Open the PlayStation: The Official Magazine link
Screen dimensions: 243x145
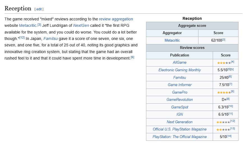pyautogui.click(x=179, y=137)
